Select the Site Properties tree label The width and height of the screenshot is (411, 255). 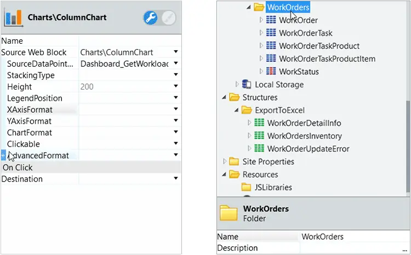[268, 161]
